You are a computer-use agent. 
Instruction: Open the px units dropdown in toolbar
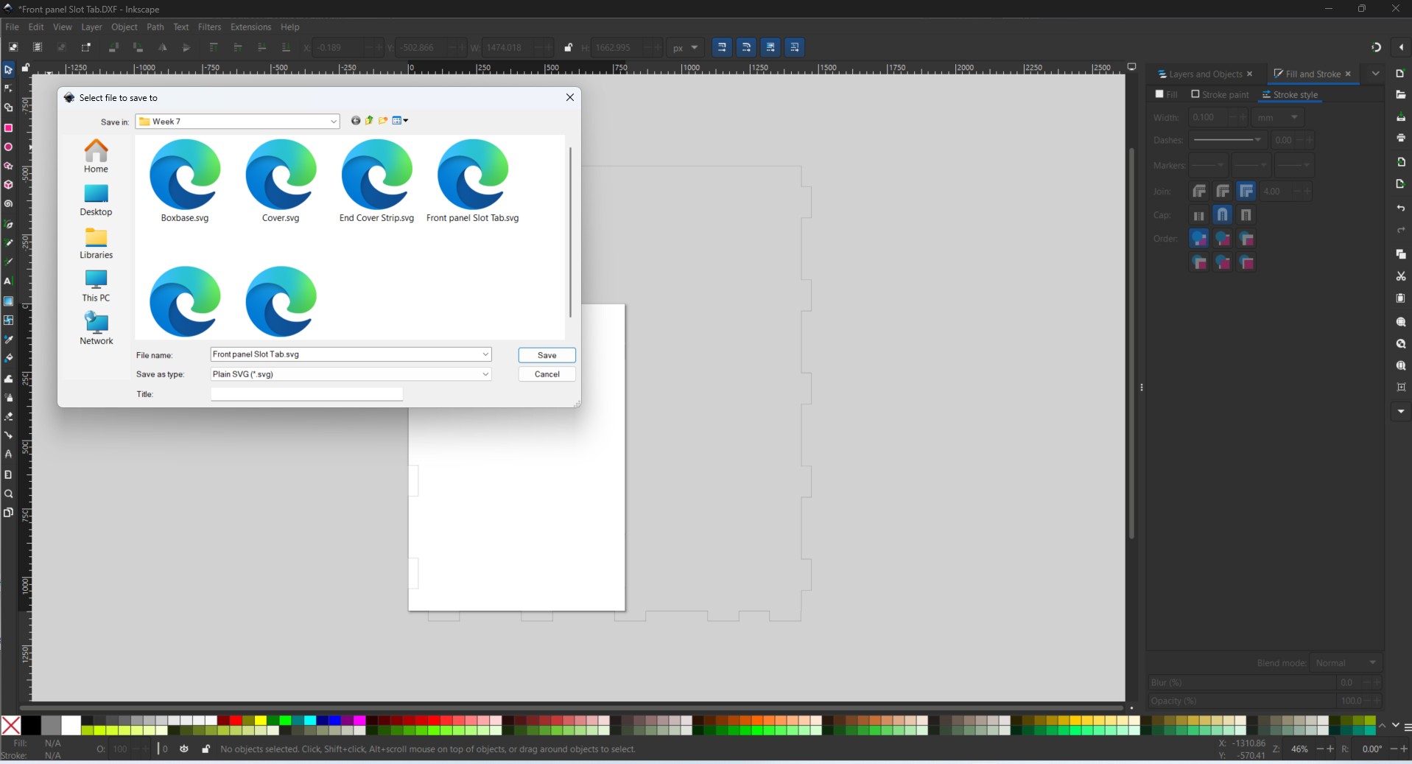click(686, 48)
